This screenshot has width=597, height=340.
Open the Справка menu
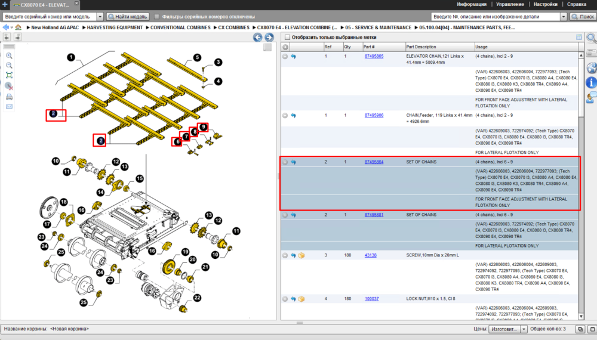click(577, 4)
